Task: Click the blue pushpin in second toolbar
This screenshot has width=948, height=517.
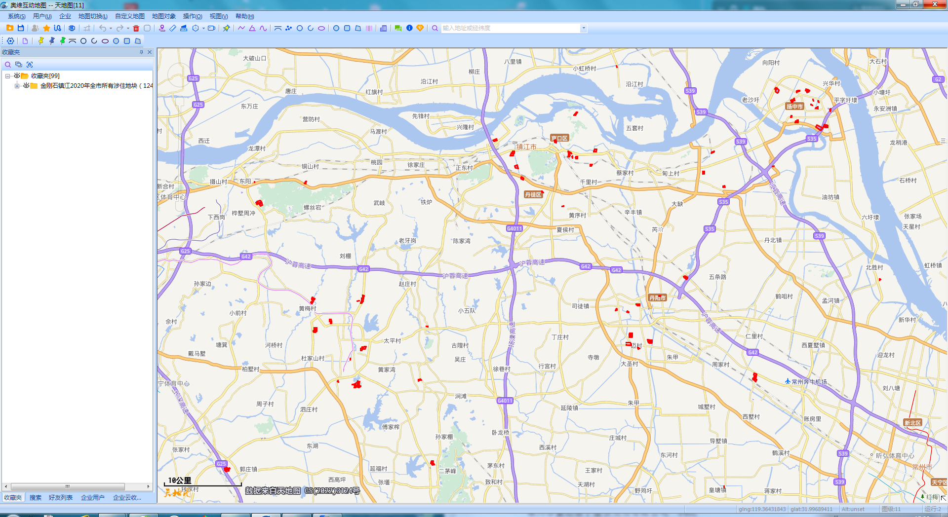Action: point(52,41)
